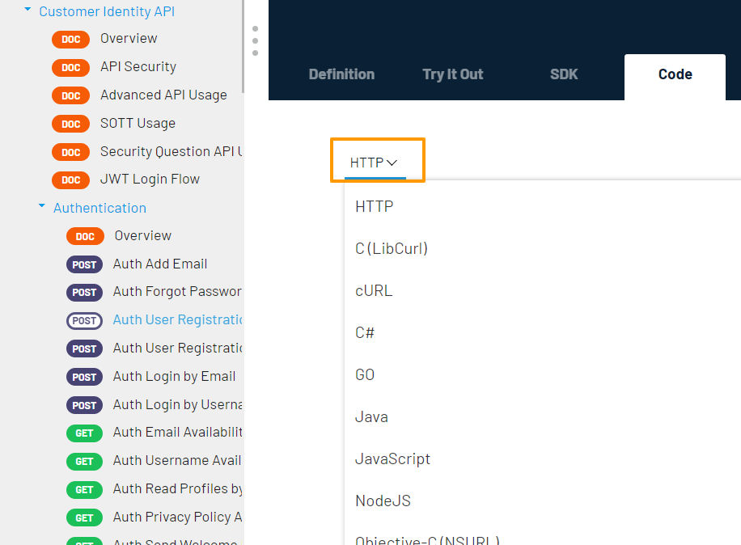Click the DOC badge beside API Security
This screenshot has width=741, height=545.
pos(70,67)
